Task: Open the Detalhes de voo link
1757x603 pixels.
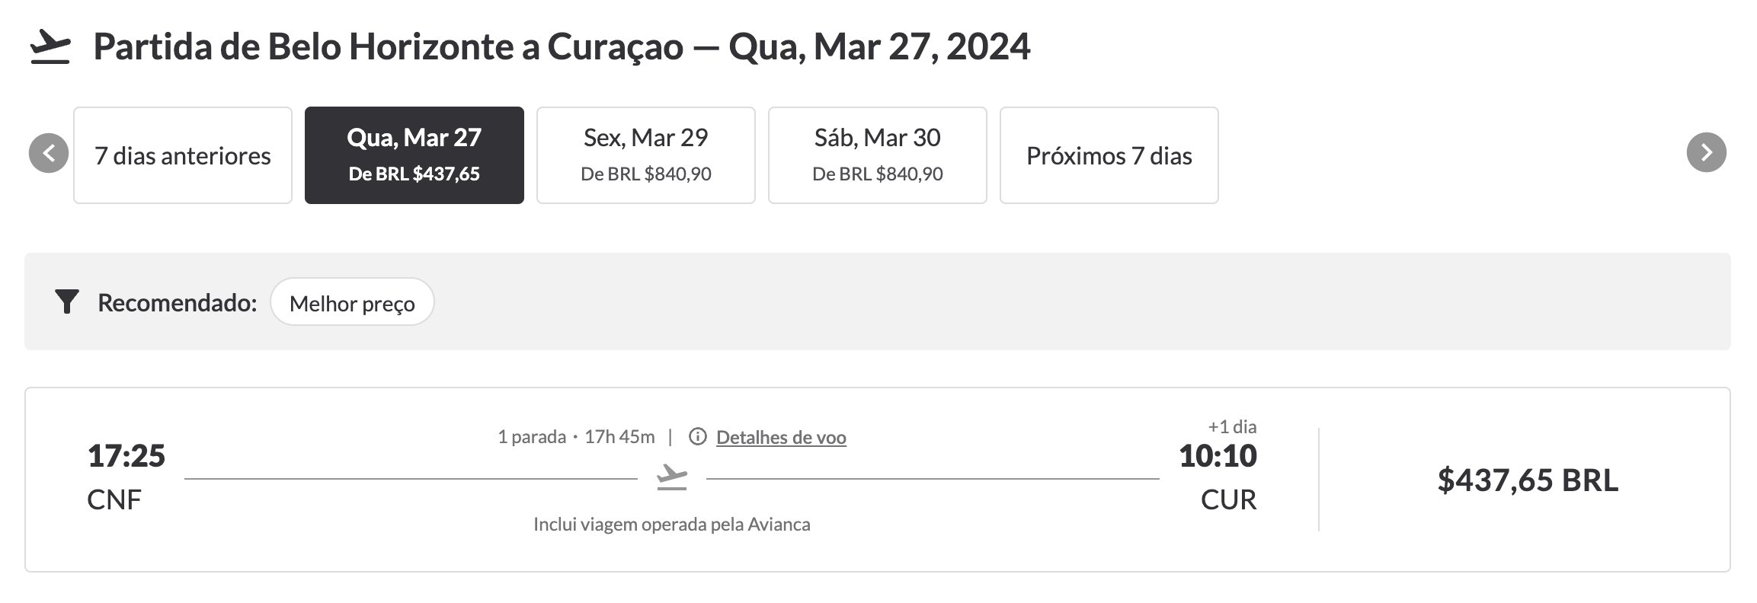Action: 781,437
